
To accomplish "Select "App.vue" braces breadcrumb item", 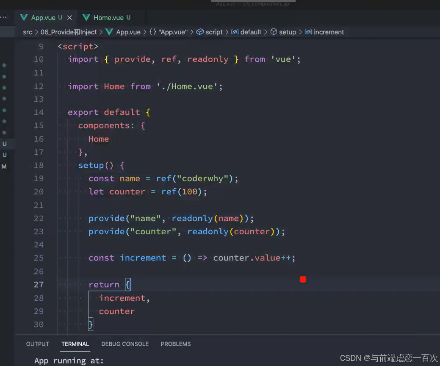I will [169, 32].
